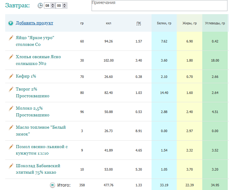
Task: Click the clock icon next to Завтрак
Action: tap(40, 6)
